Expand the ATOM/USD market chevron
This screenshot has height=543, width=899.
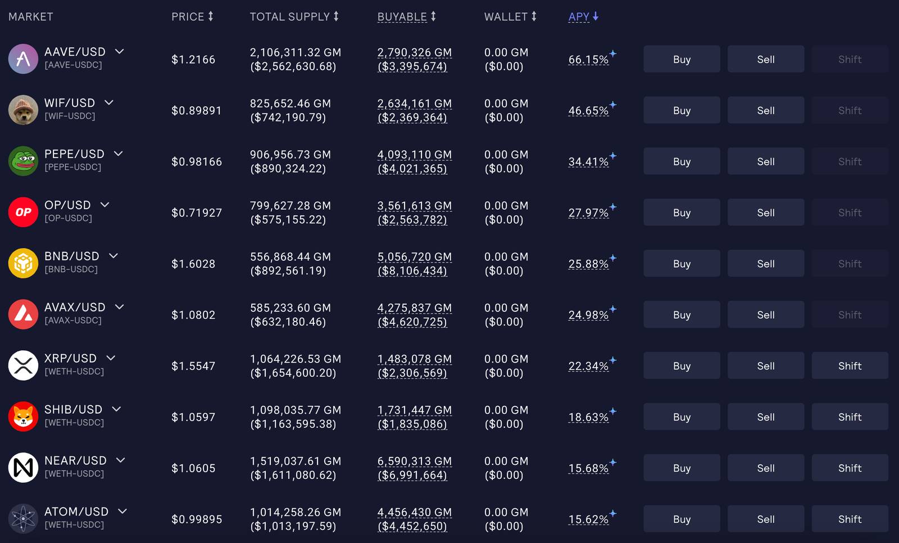pos(122,512)
